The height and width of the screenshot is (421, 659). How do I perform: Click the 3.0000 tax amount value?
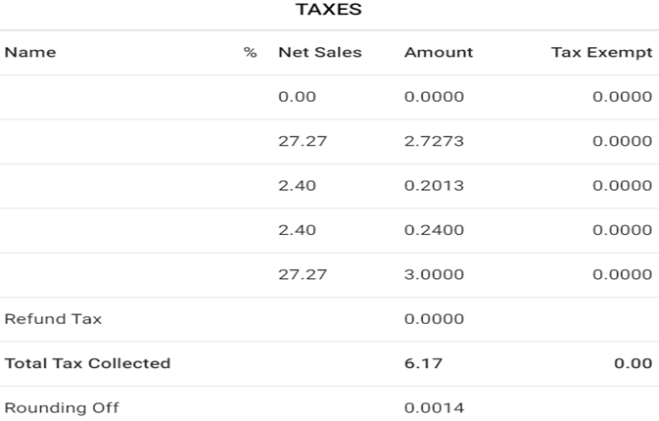point(434,275)
